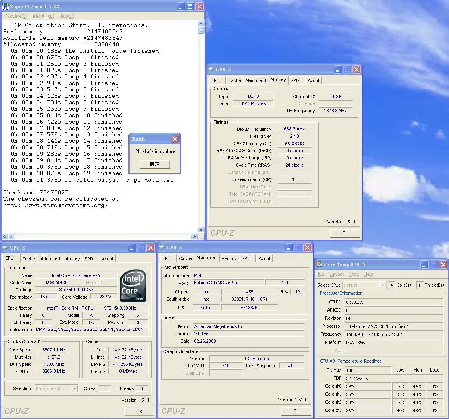The image size is (449, 419).
Task: Click the Core Temp Frequency value field
Action: (x=394, y=334)
